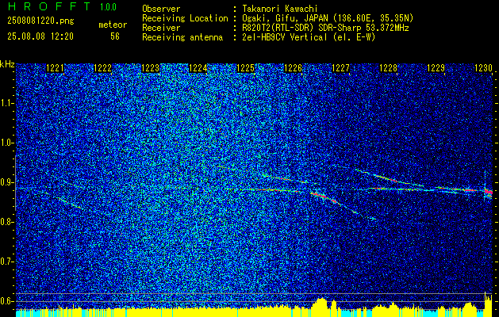Viewport: 499px width, 317px height.
Task: Click the Receiving Location label
Action: pos(185,18)
